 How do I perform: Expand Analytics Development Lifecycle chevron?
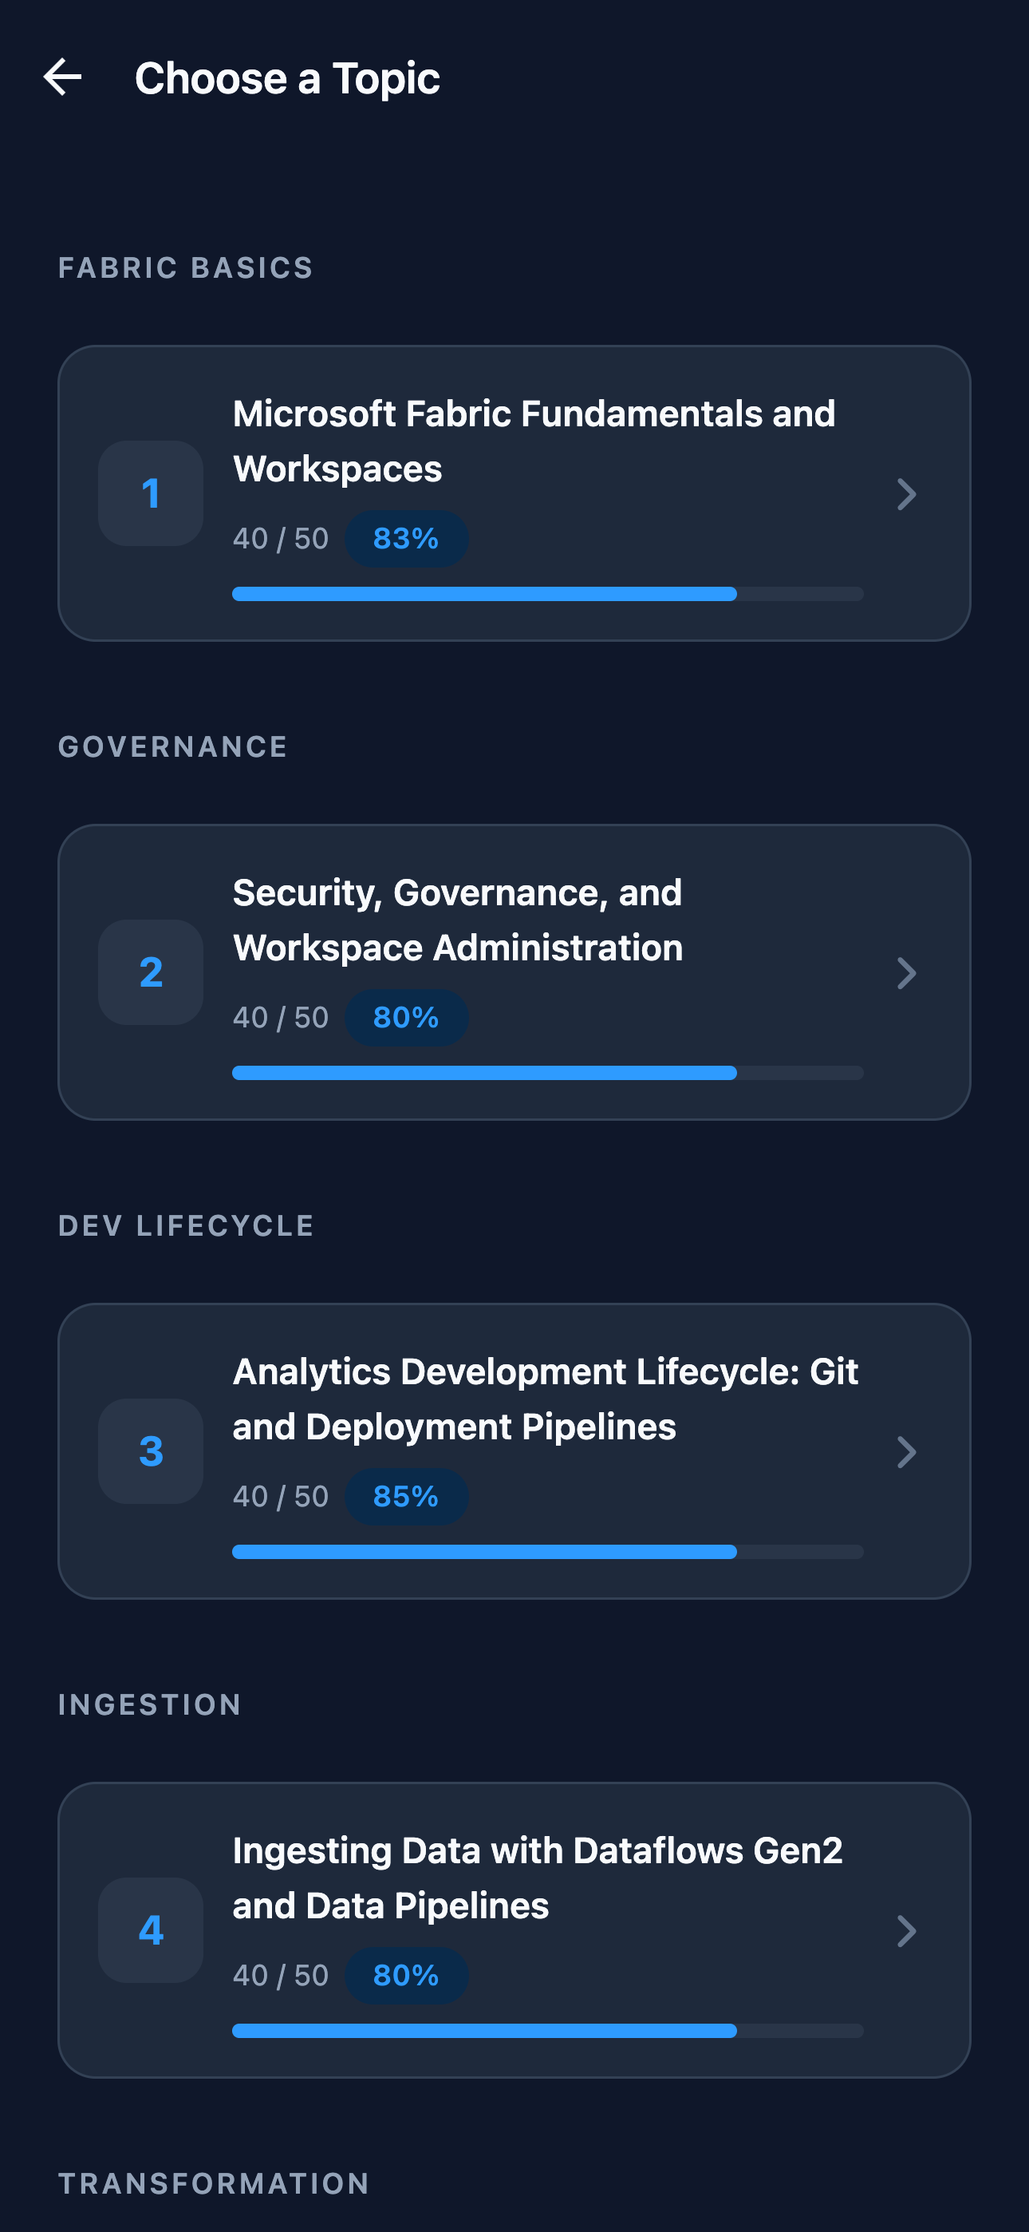tap(906, 1452)
